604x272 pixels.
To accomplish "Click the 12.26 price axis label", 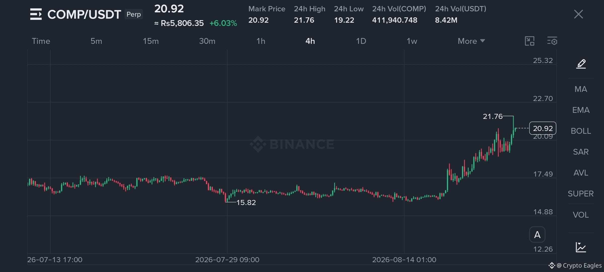I will 543,249.
